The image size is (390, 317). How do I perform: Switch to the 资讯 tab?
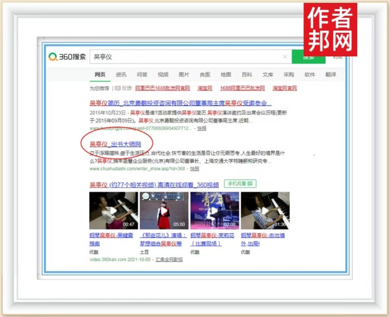pos(121,75)
